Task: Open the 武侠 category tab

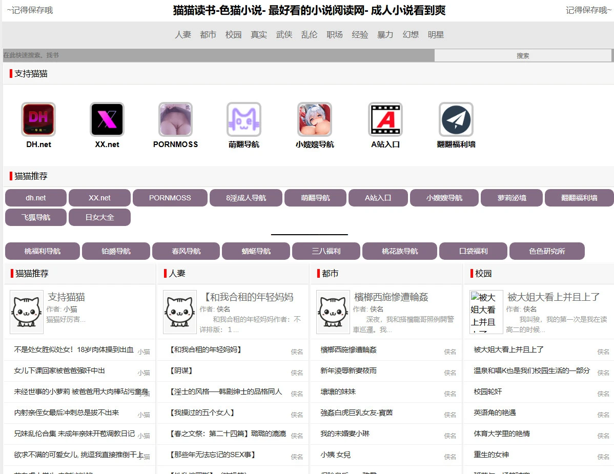Action: [284, 35]
